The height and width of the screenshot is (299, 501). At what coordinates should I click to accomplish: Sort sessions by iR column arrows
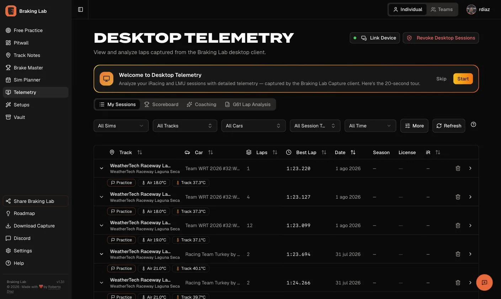coord(438,152)
